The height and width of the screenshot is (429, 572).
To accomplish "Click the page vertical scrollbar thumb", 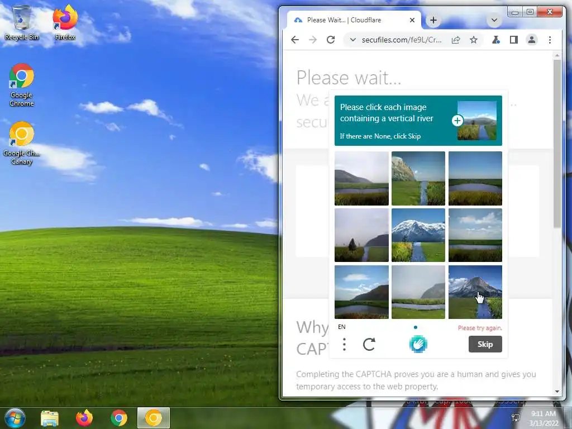I will 557,144.
